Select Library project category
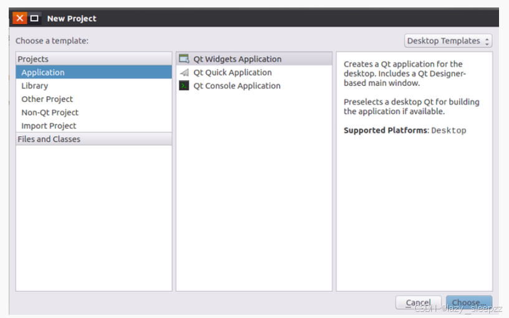The width and height of the screenshot is (509, 318). point(94,86)
